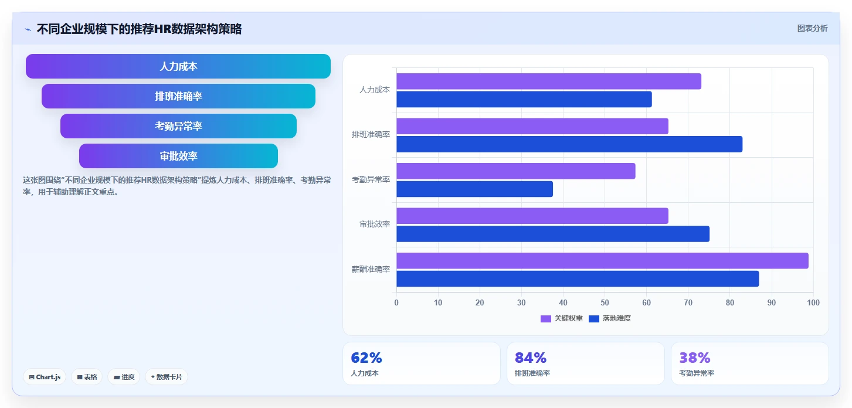Select the 排班准确率 funnel stage

[178, 96]
